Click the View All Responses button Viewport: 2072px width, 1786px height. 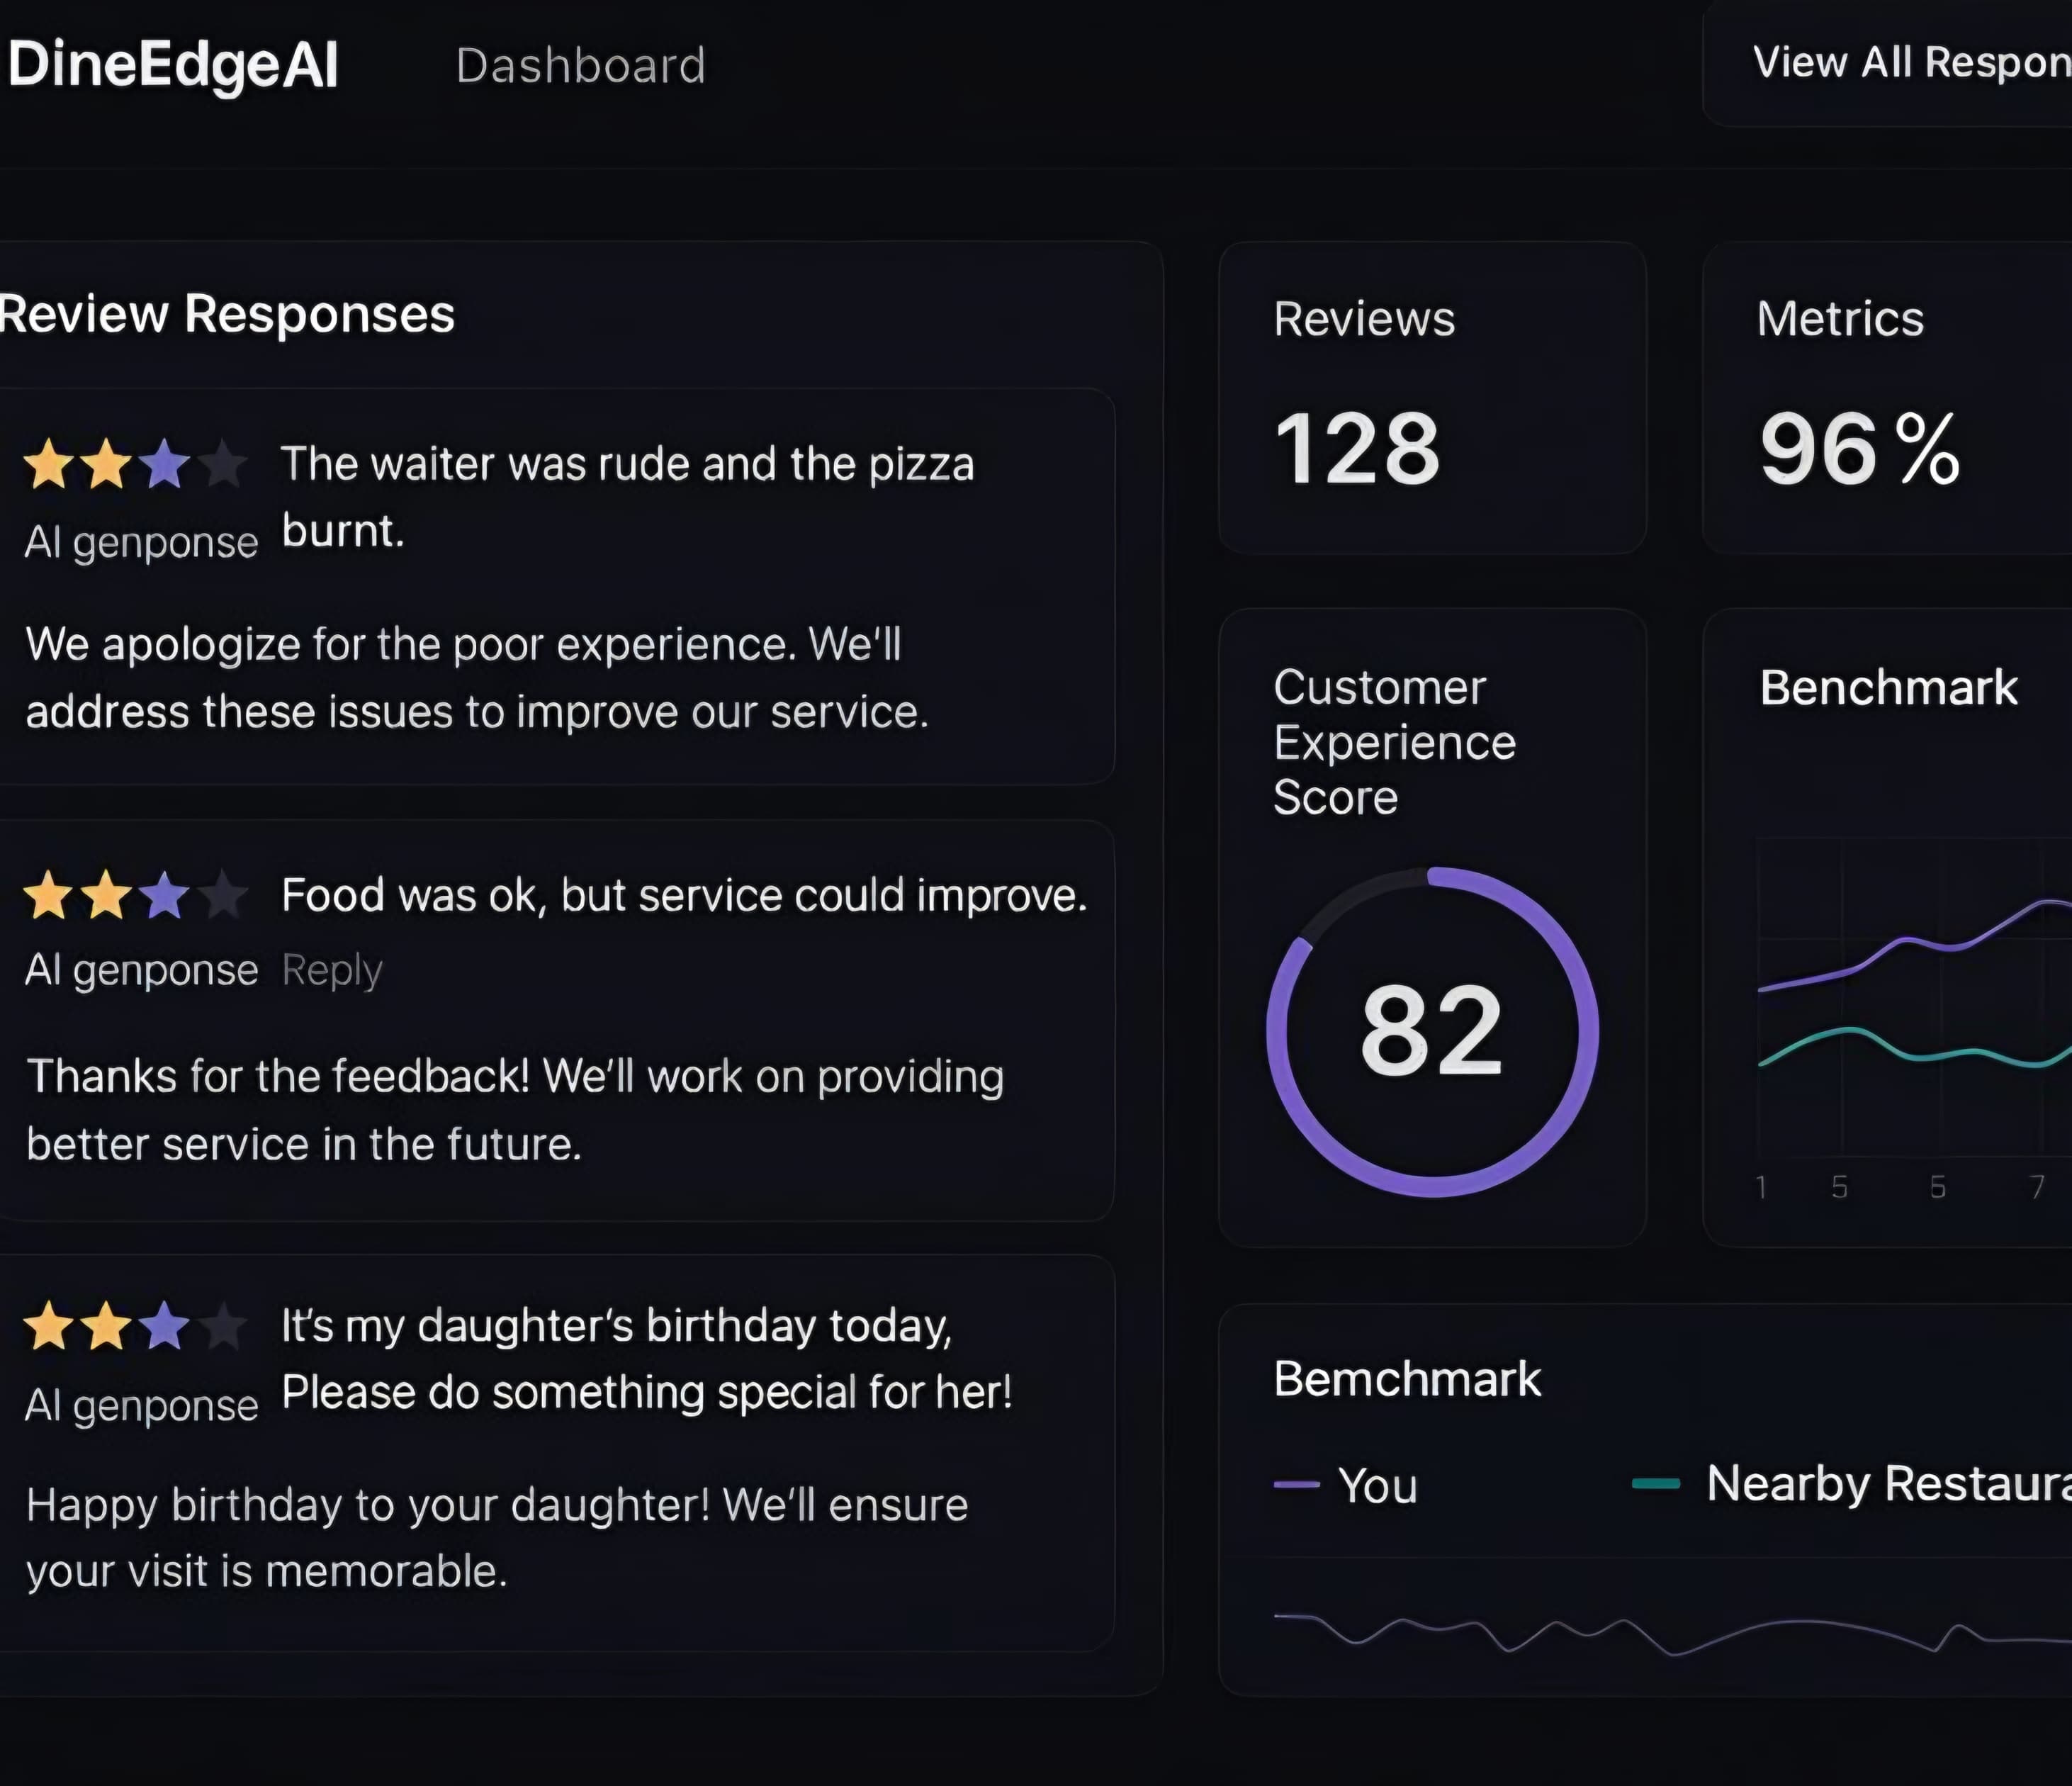1900,62
